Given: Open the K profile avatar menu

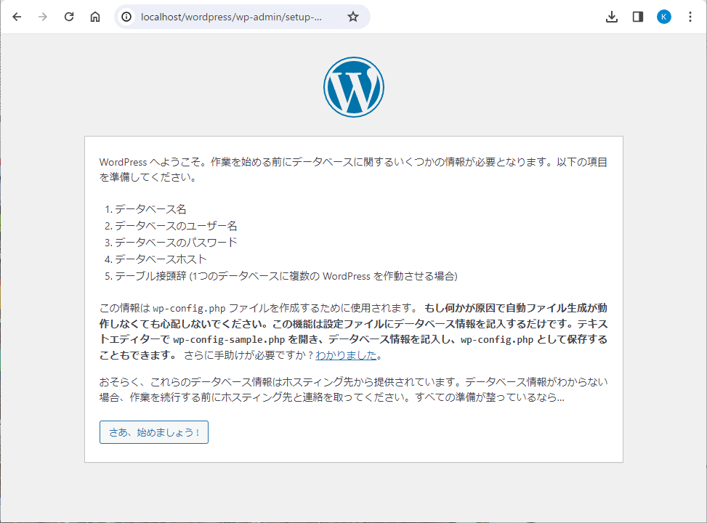Looking at the screenshot, I should point(664,17).
